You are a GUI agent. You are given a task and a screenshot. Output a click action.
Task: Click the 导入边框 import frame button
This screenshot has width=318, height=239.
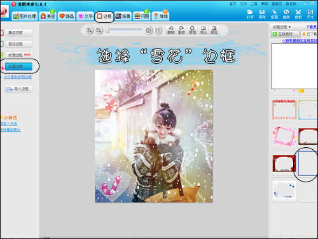click(x=19, y=89)
